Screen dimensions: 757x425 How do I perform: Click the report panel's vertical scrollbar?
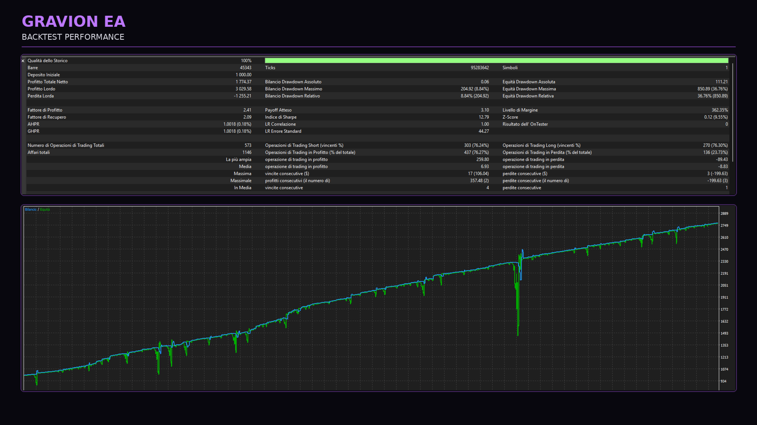pyautogui.click(x=733, y=112)
